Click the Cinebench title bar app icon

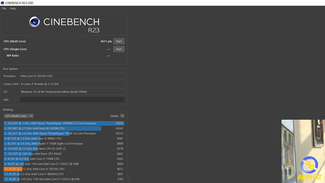click(x=2, y=3)
